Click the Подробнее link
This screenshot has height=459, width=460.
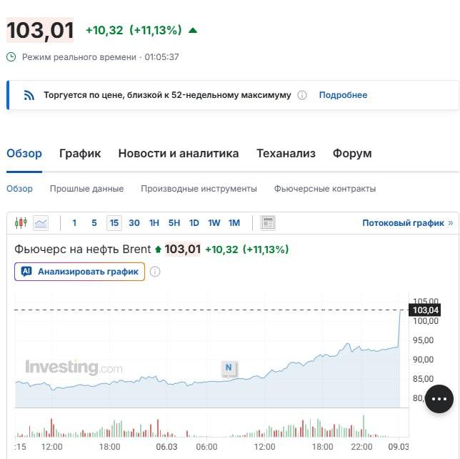pos(343,95)
